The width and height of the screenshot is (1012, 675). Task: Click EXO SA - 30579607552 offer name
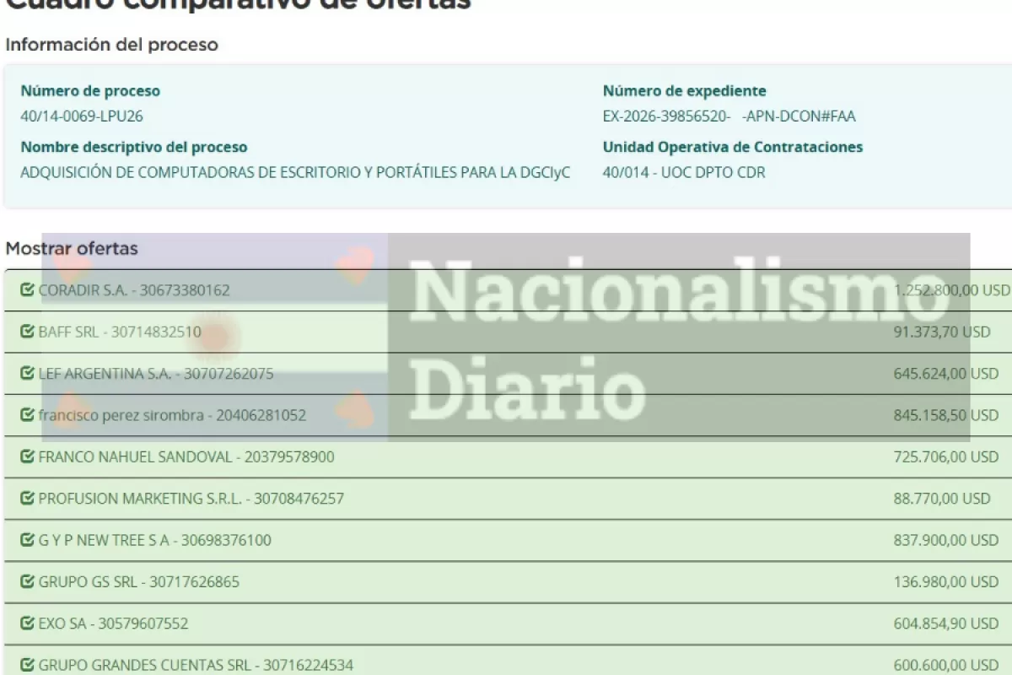(113, 624)
